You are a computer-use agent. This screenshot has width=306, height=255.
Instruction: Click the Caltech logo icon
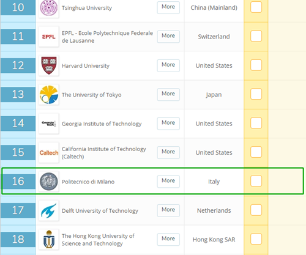[x=49, y=152]
